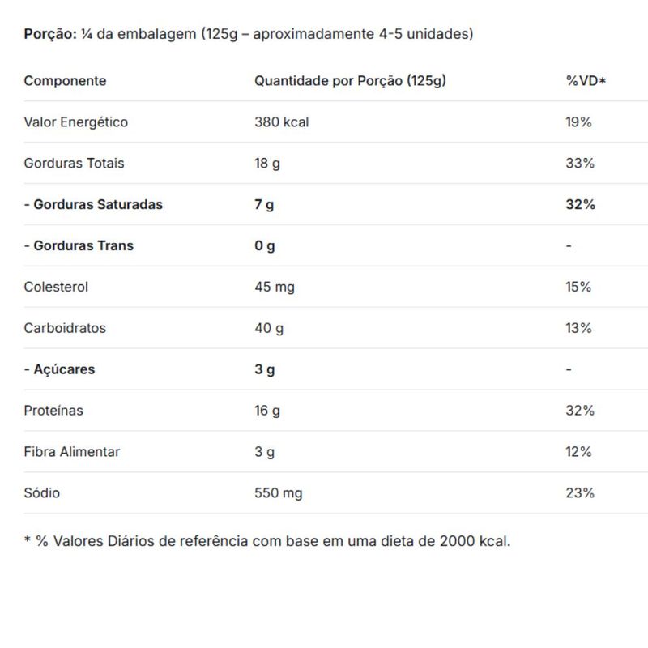
Task: Select the 'Gorduras Totais' row label
Action: (75, 164)
